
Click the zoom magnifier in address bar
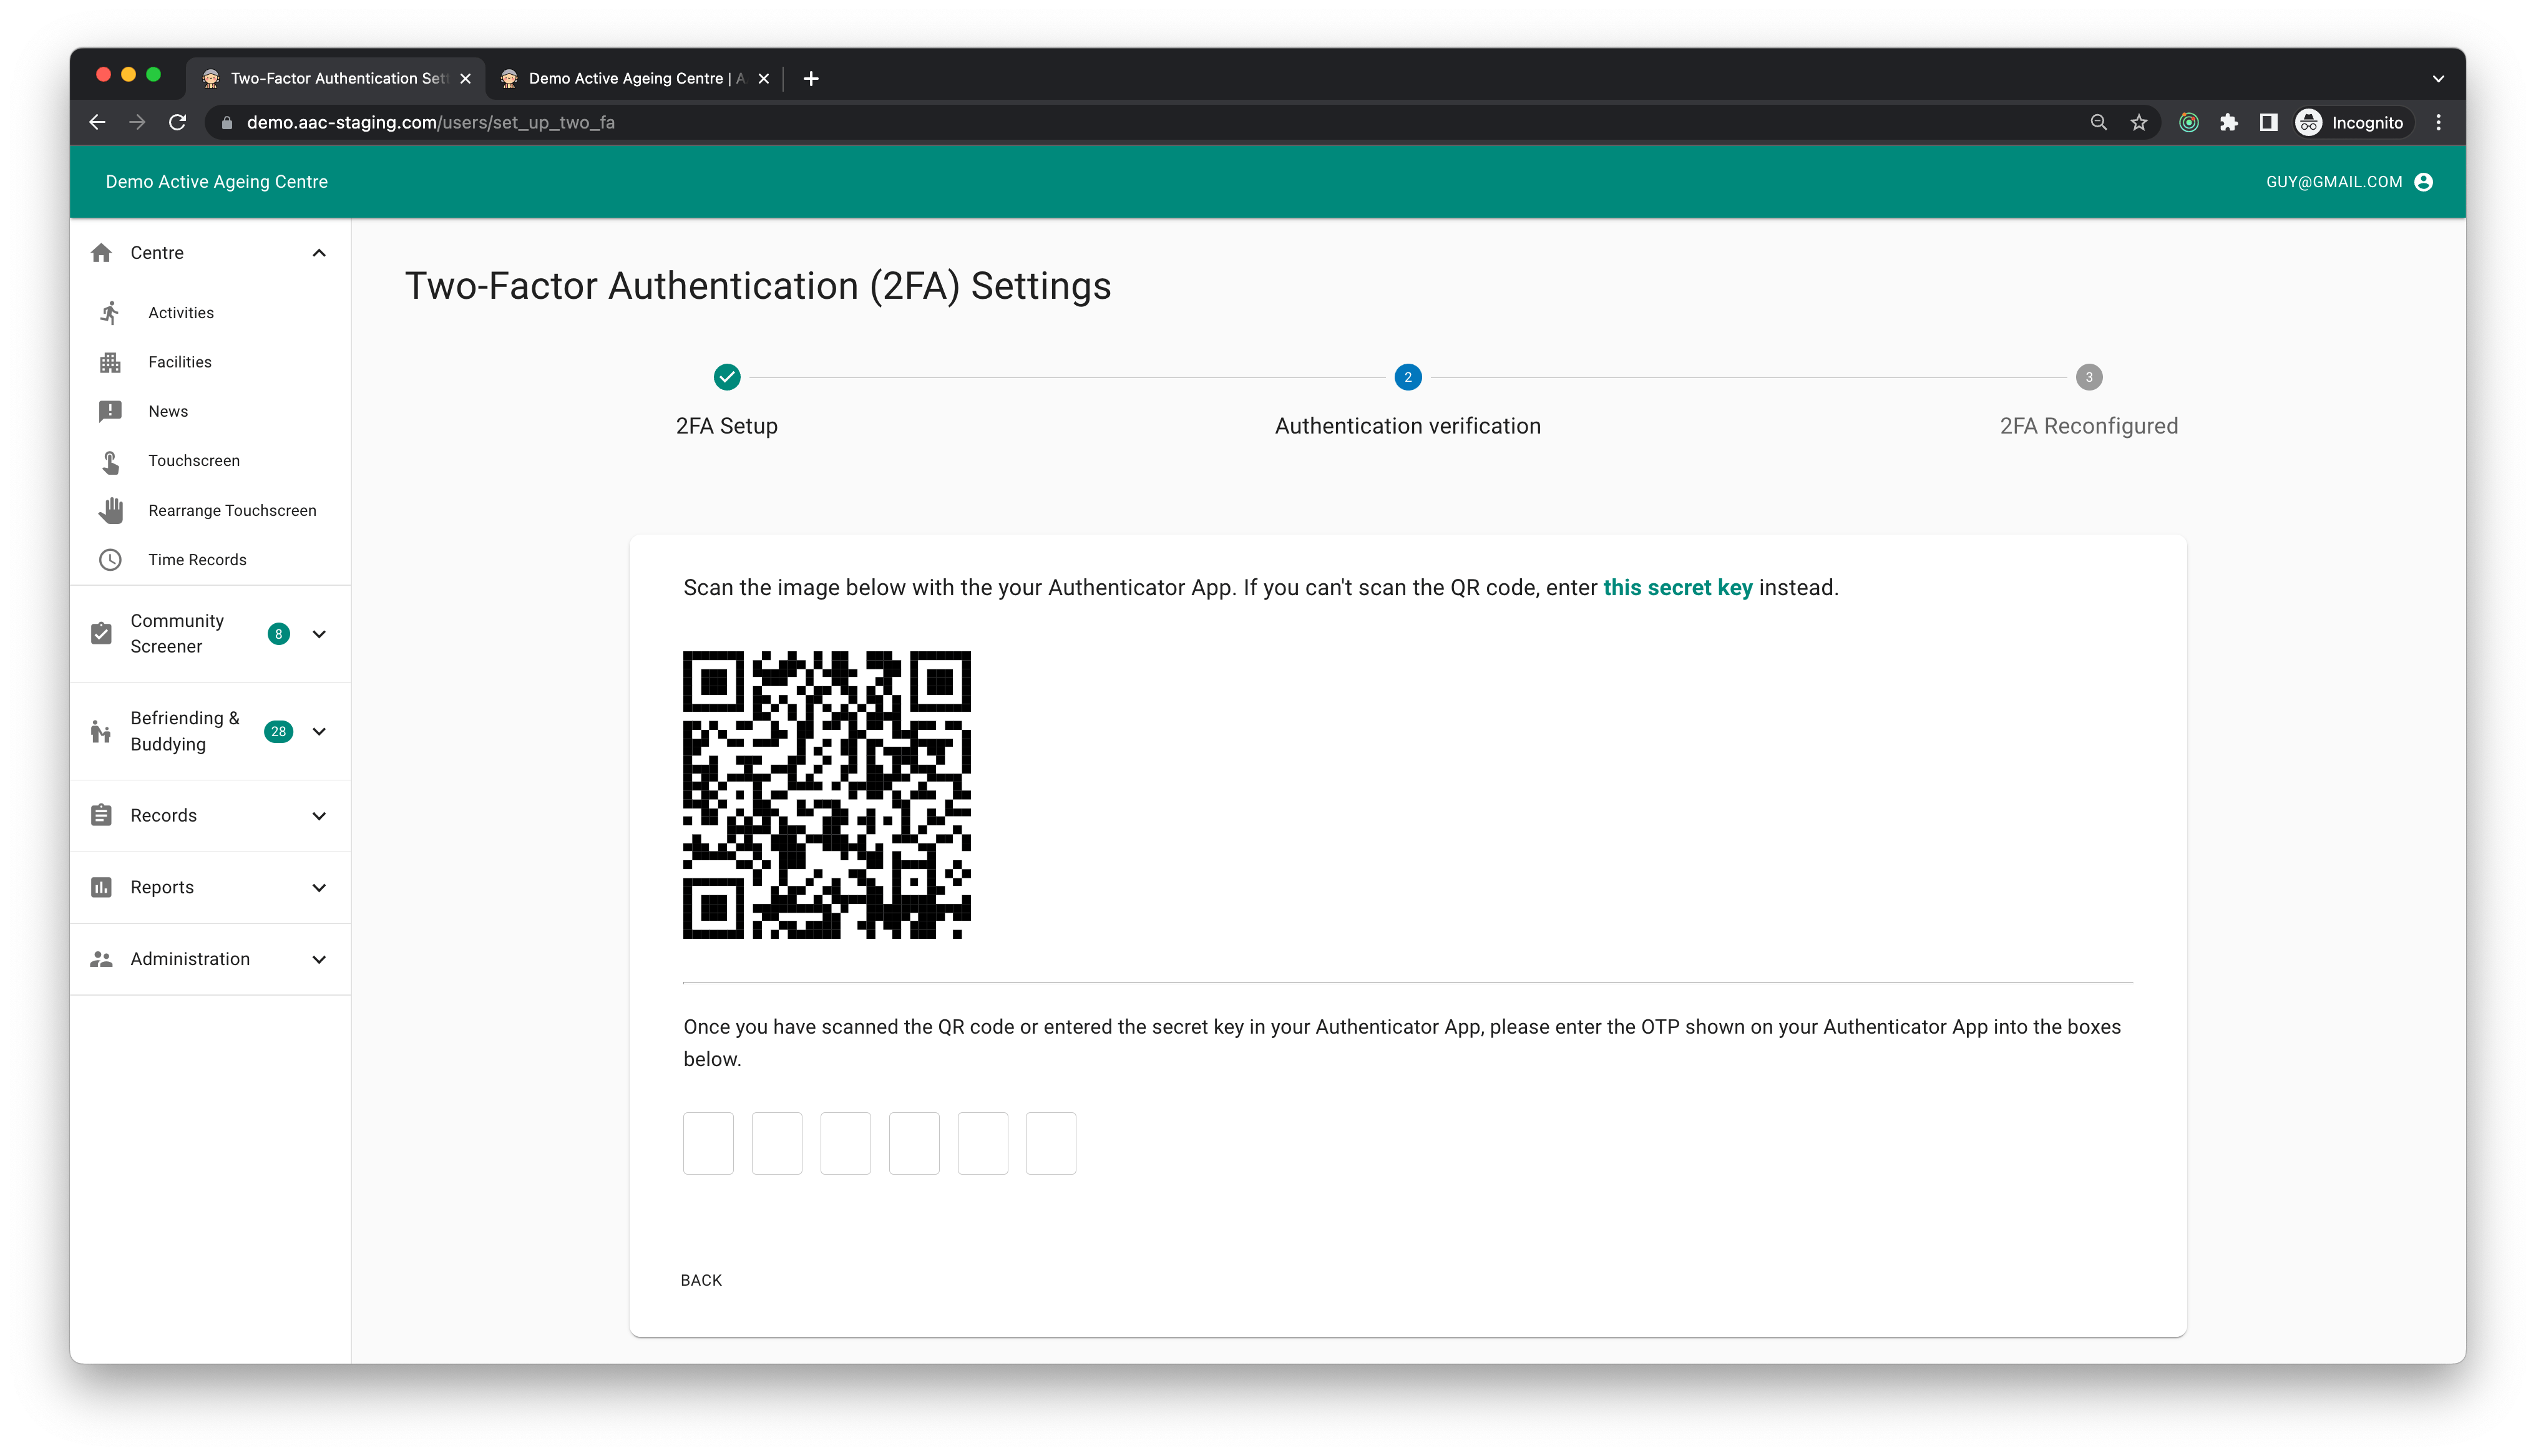pos(2098,122)
